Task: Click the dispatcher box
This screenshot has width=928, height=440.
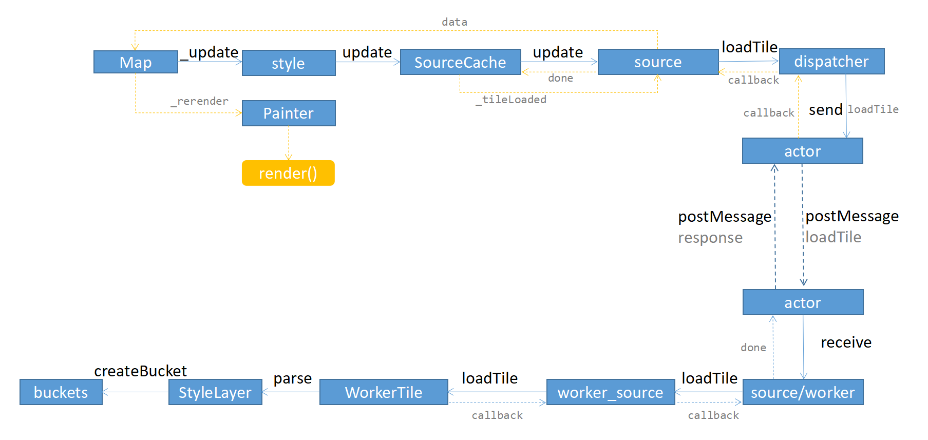Action: [831, 62]
